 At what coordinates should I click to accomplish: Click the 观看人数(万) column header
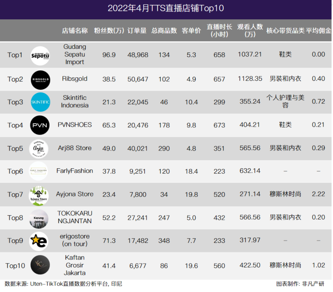click(x=250, y=31)
